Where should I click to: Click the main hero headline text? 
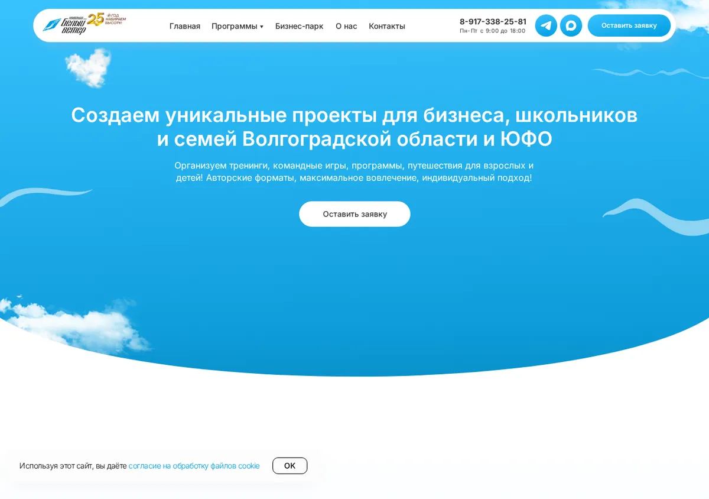(354, 127)
